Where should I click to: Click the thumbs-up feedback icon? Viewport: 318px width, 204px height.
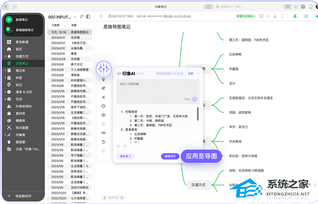pyautogui.click(x=118, y=146)
